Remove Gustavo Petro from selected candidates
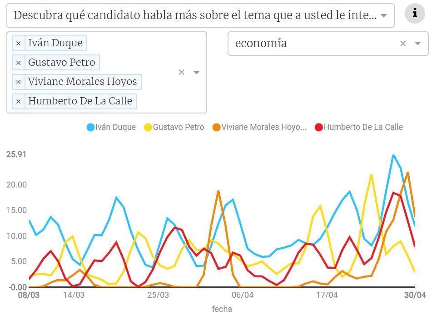 pos(18,63)
